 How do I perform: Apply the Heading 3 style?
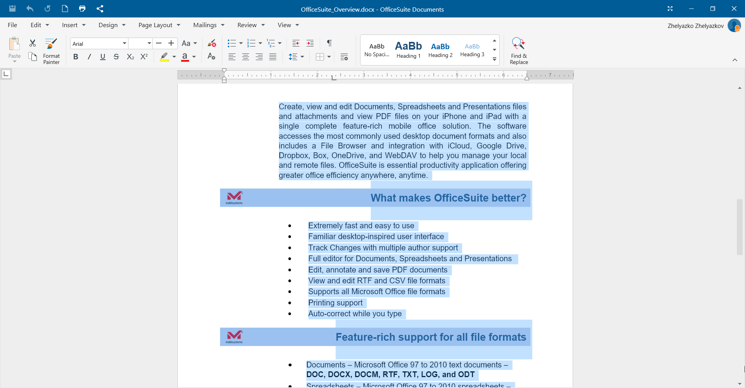coord(472,50)
